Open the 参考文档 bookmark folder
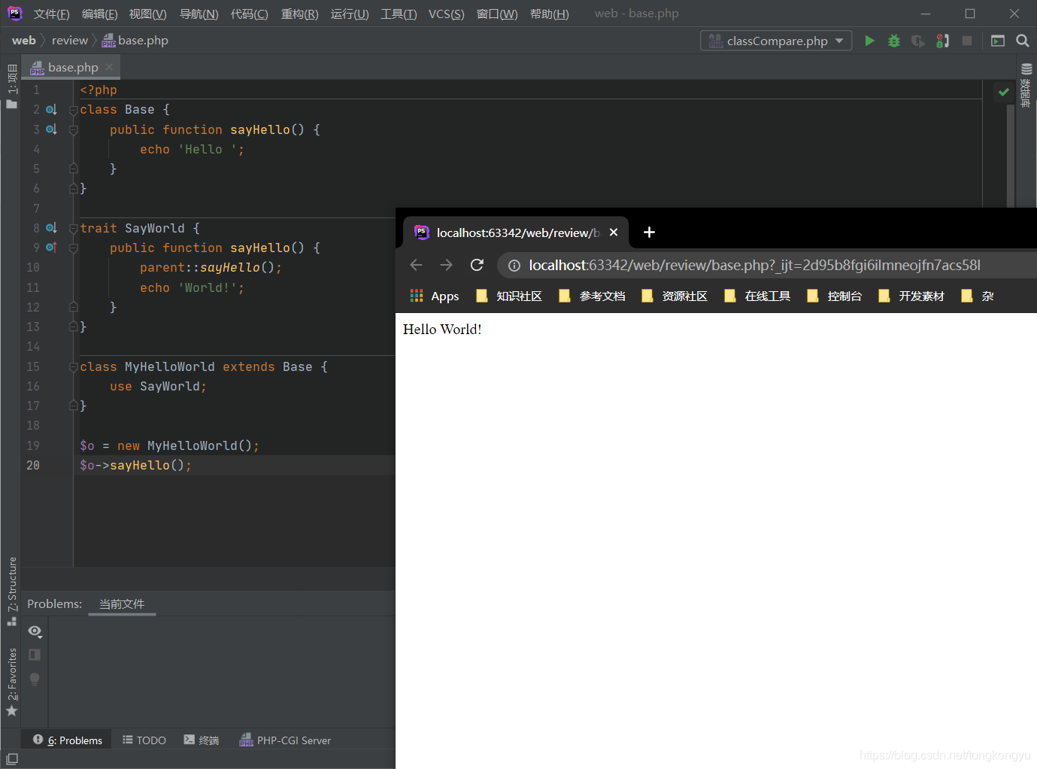The width and height of the screenshot is (1037, 769). pyautogui.click(x=592, y=296)
